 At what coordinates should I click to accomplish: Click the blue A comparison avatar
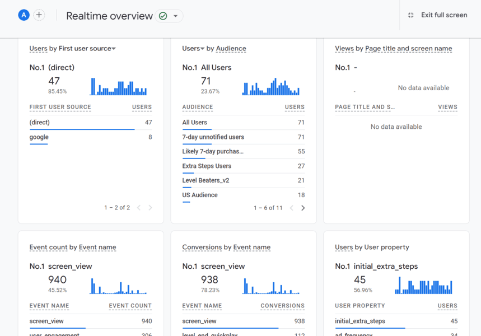(x=24, y=15)
